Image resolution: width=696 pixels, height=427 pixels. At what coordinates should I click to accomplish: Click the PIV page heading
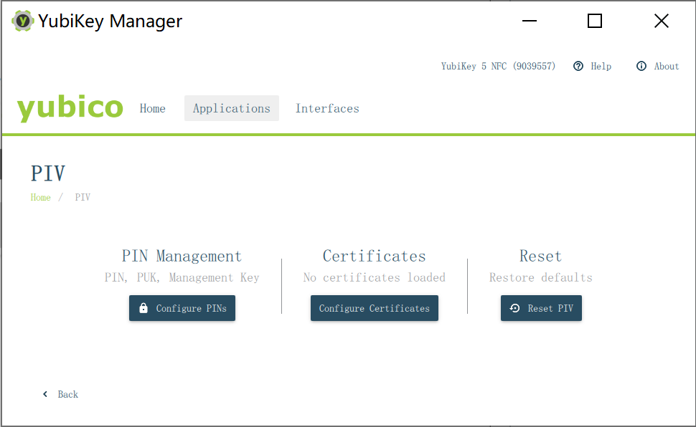pyautogui.click(x=47, y=173)
